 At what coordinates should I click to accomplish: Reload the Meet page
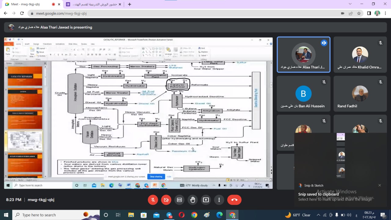22,13
